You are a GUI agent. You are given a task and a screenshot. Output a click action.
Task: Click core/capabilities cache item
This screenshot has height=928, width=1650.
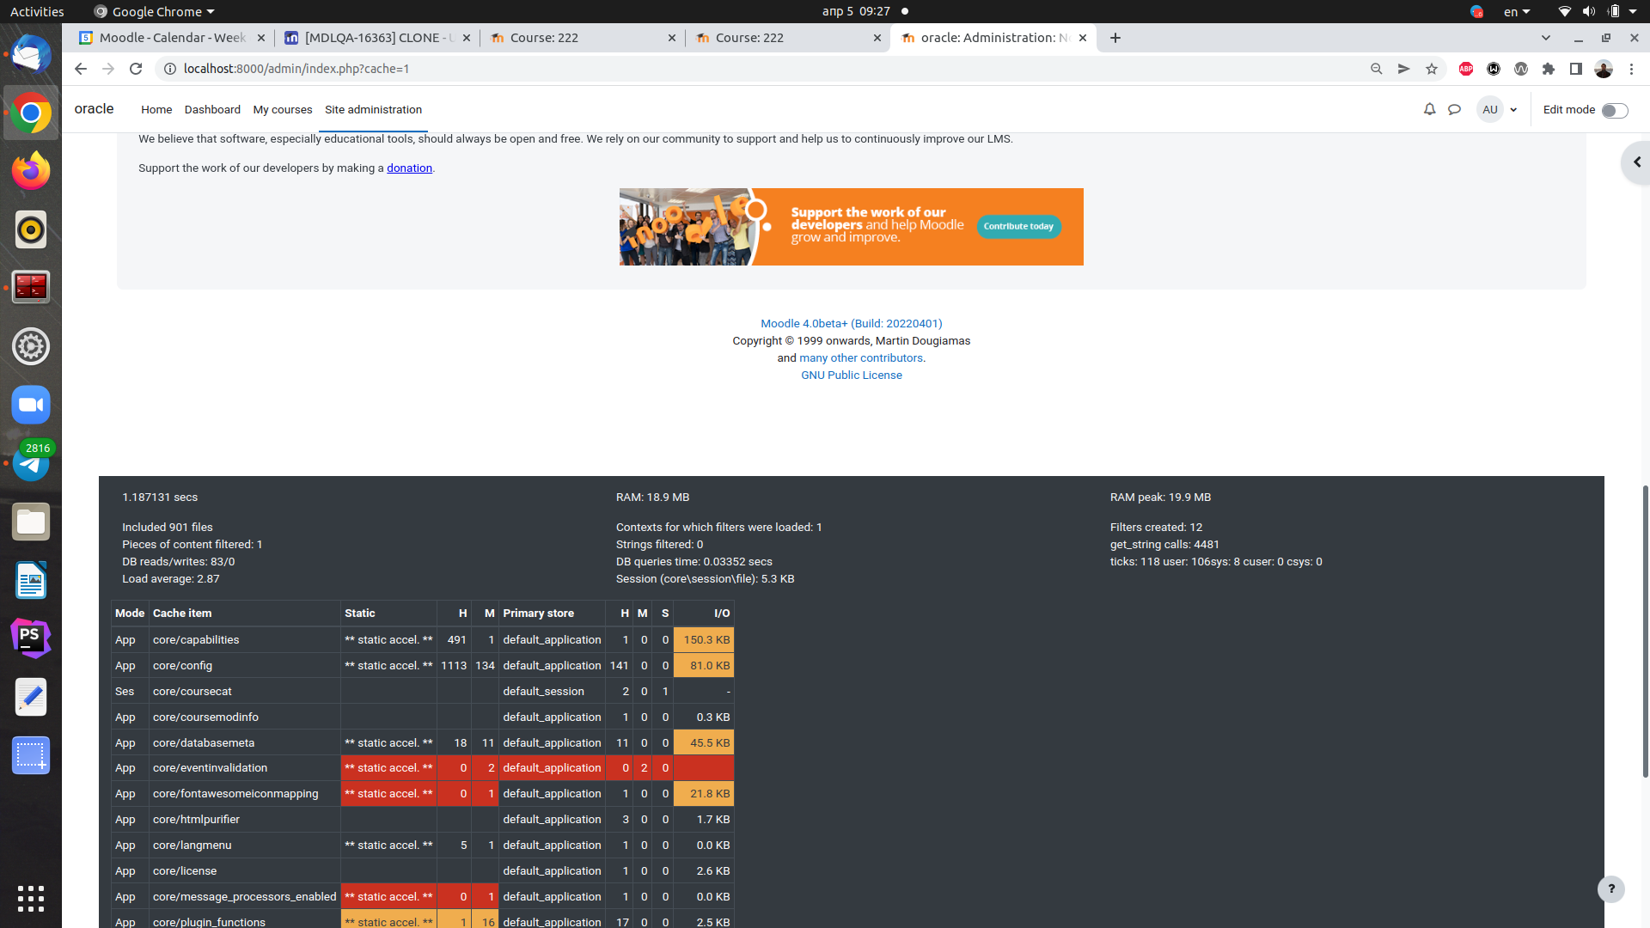196,640
